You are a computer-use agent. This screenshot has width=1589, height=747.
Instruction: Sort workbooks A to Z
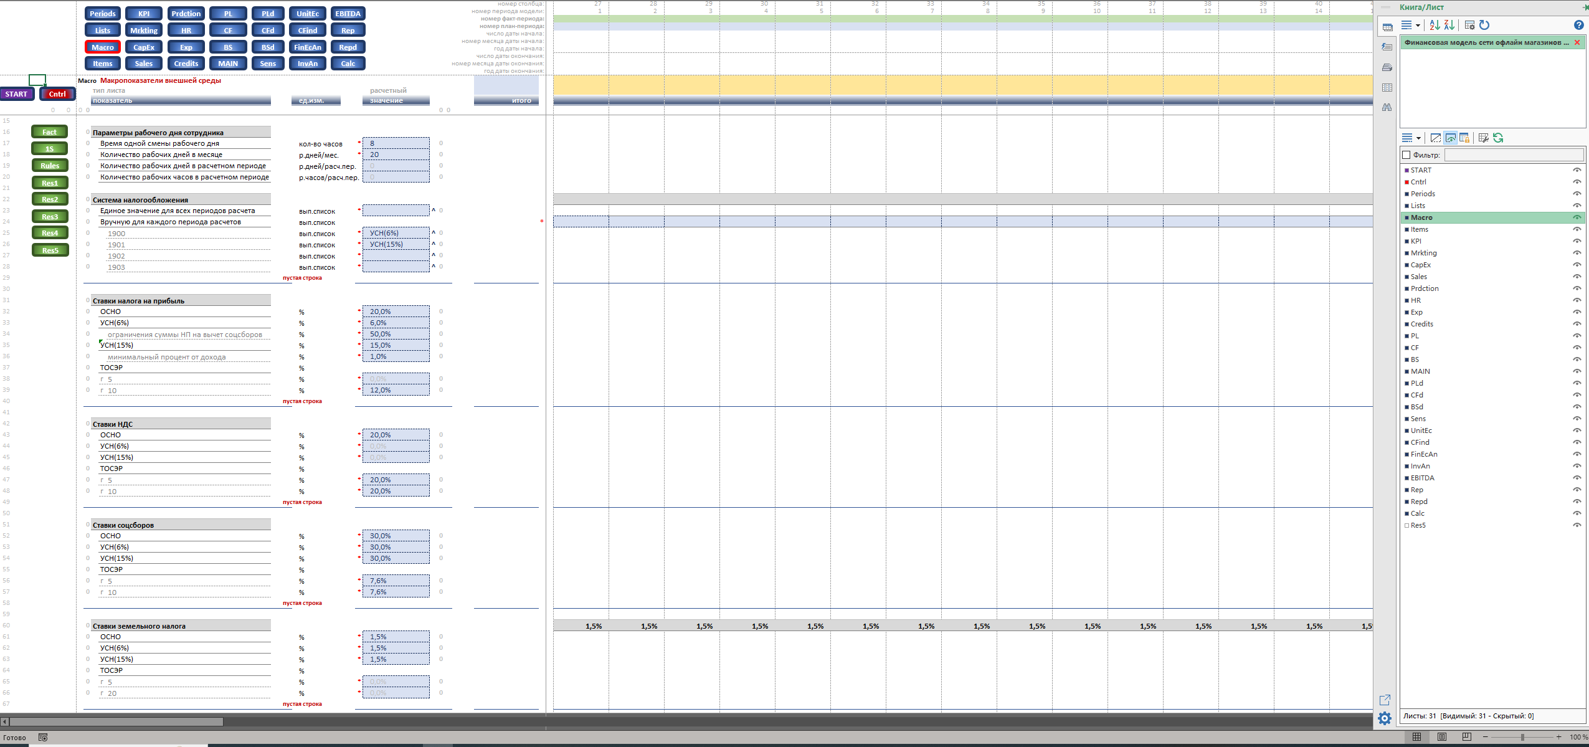(x=1435, y=25)
